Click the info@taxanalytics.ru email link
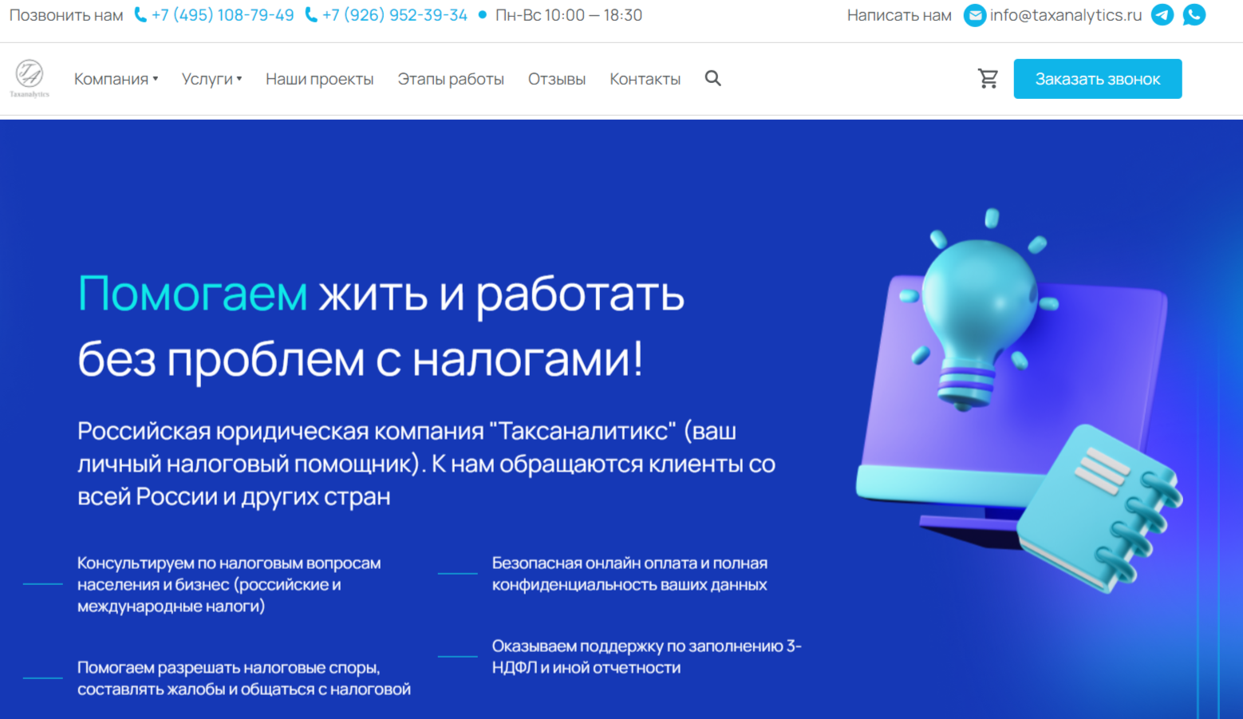1243x719 pixels. (1066, 15)
